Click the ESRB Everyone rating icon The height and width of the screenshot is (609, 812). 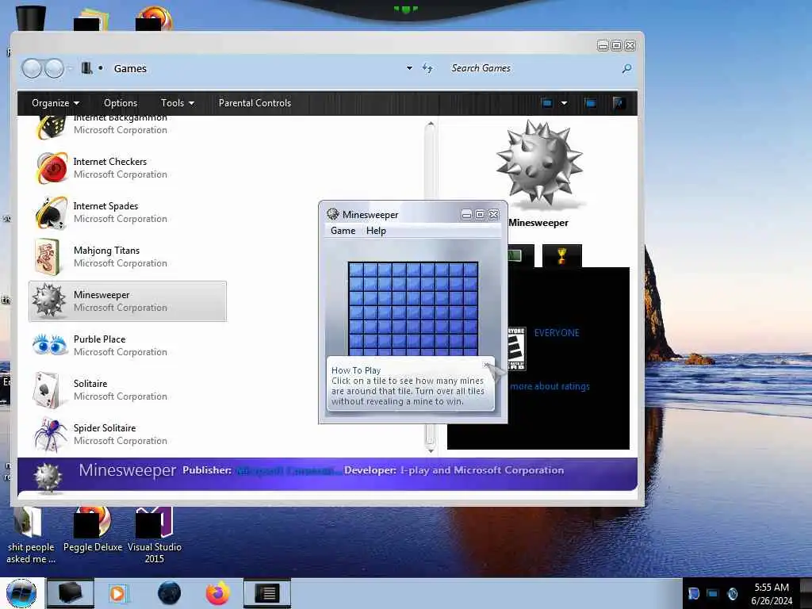(x=516, y=348)
